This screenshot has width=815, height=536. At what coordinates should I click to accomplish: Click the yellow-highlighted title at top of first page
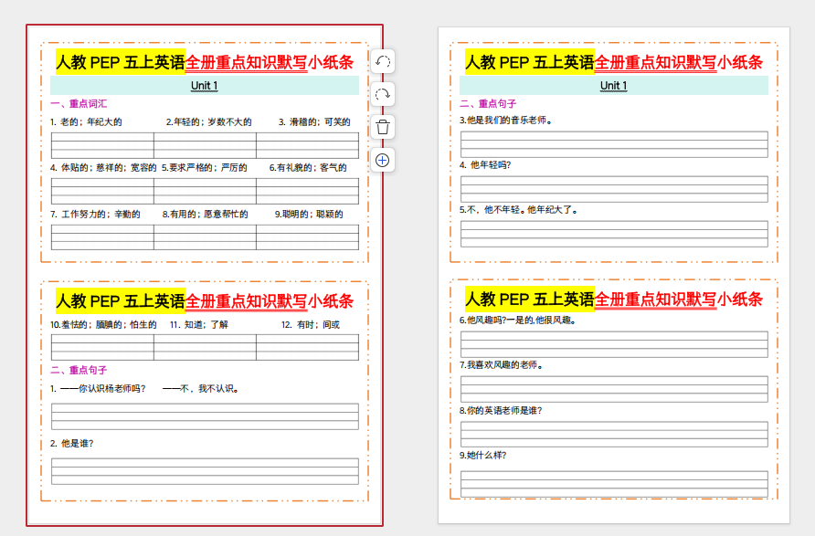tap(120, 62)
